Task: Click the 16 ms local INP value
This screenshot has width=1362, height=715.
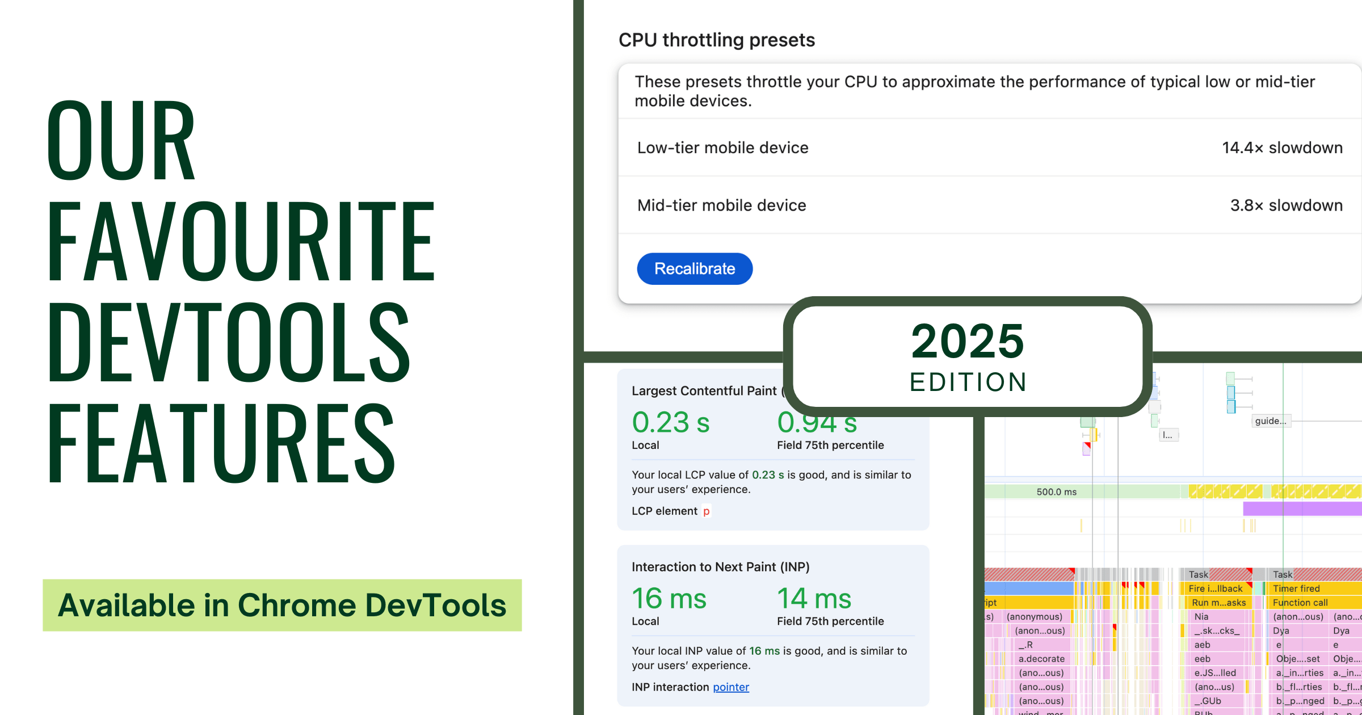Action: coord(669,599)
